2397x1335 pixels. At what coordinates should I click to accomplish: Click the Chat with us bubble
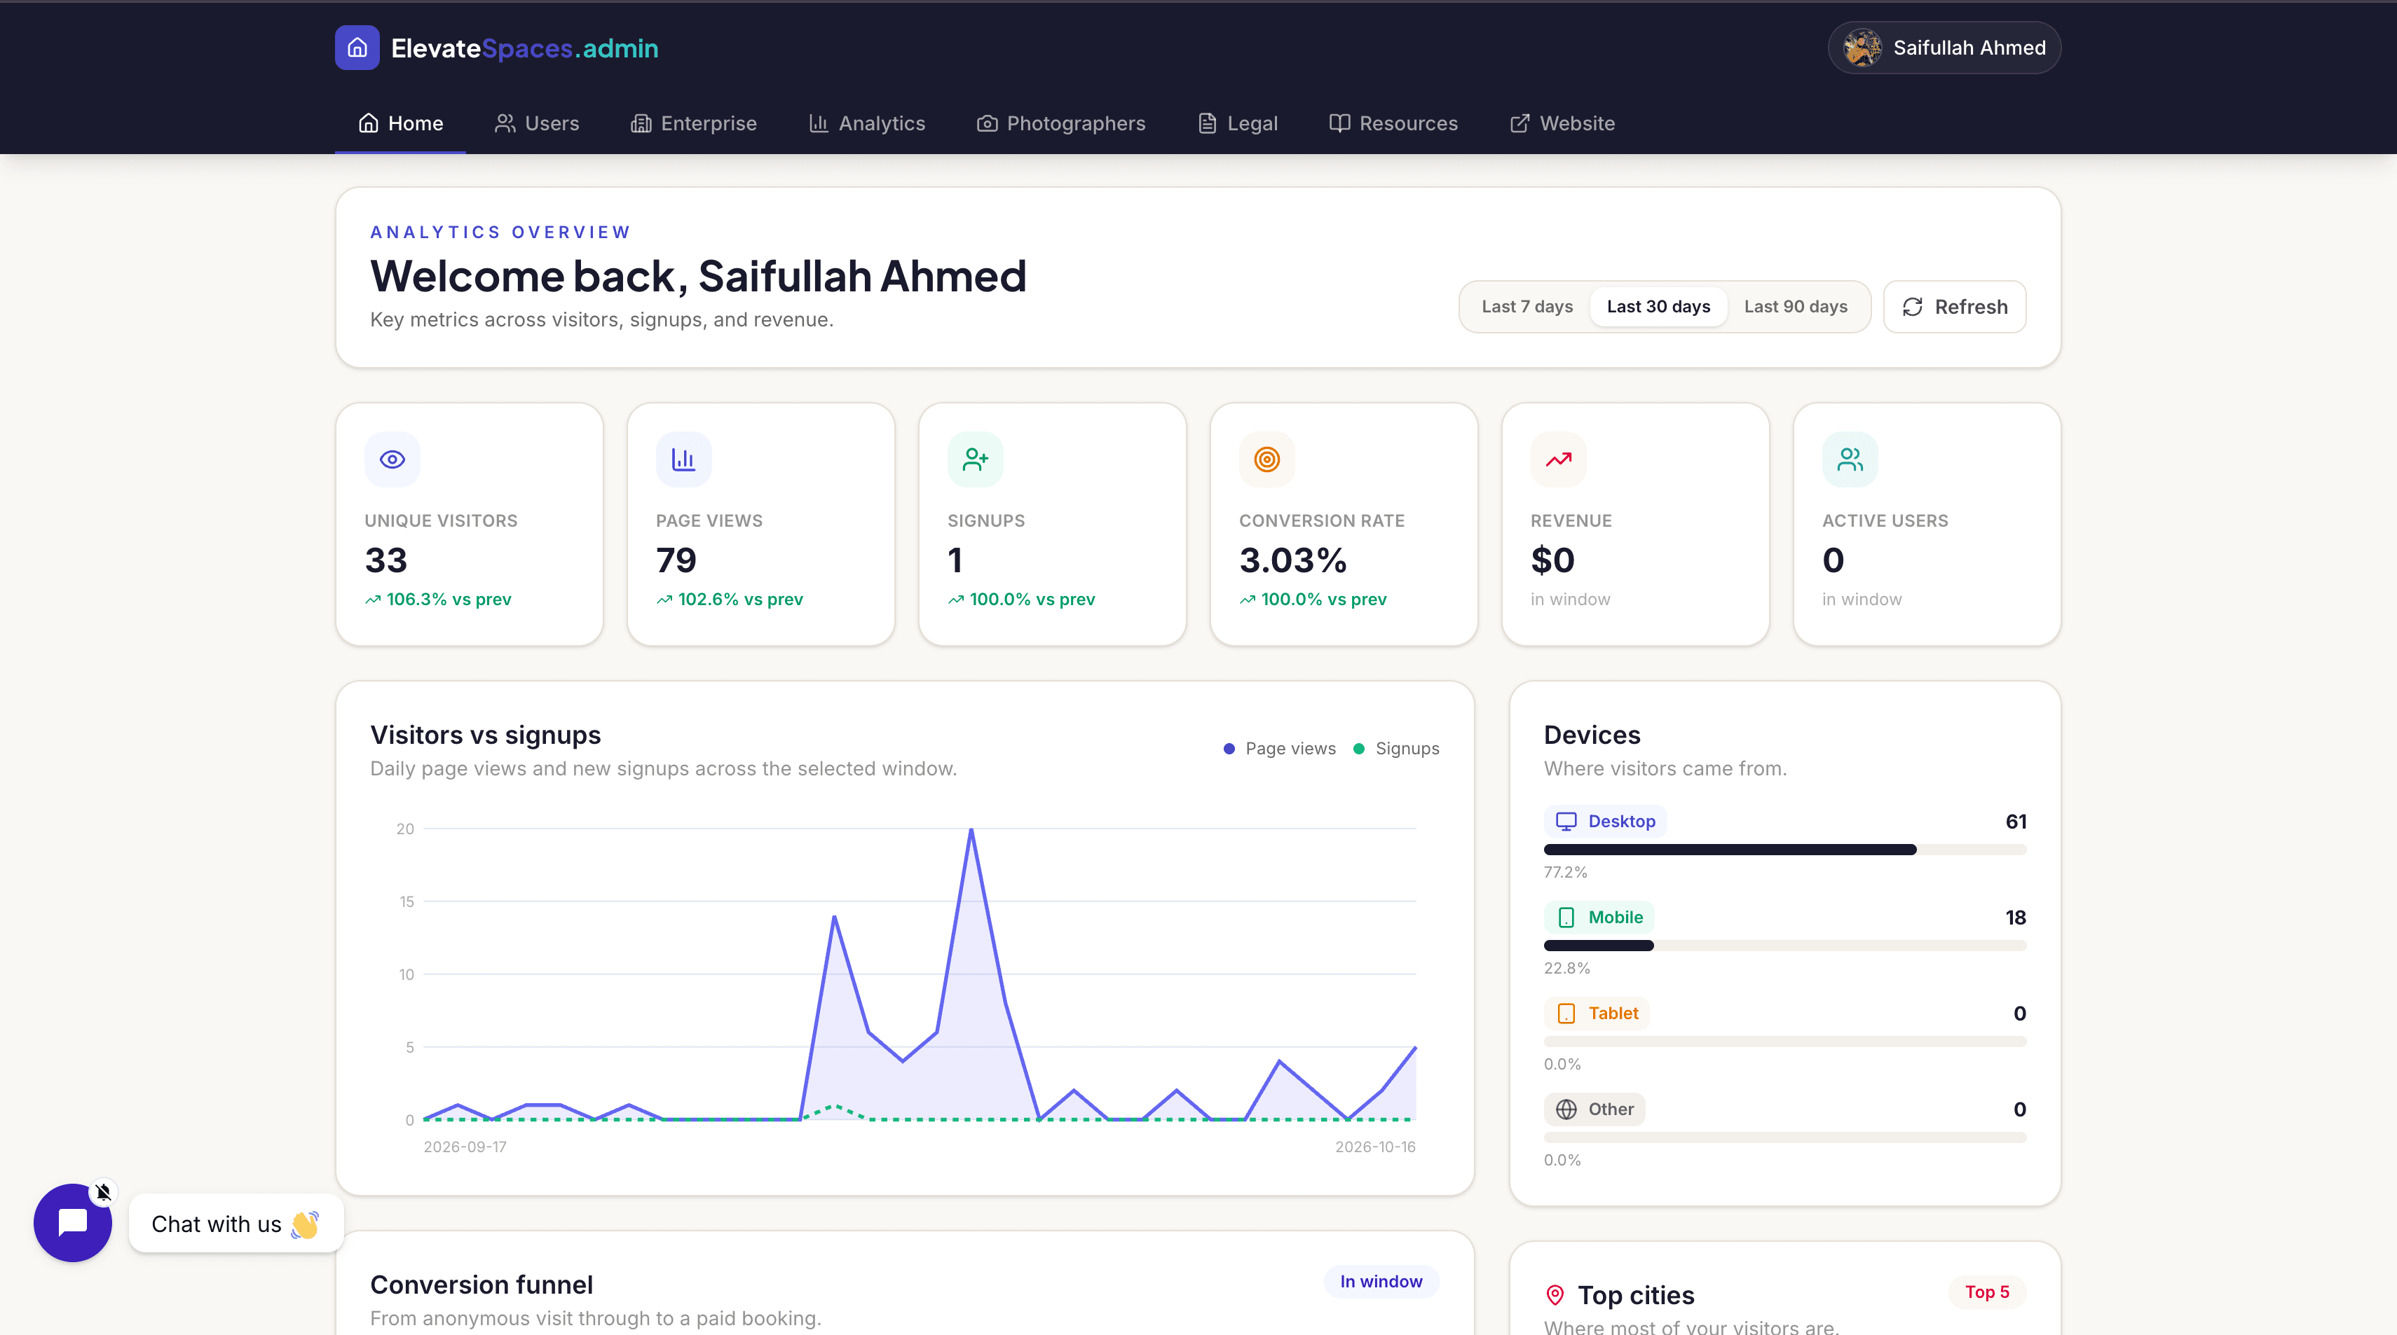(x=235, y=1224)
